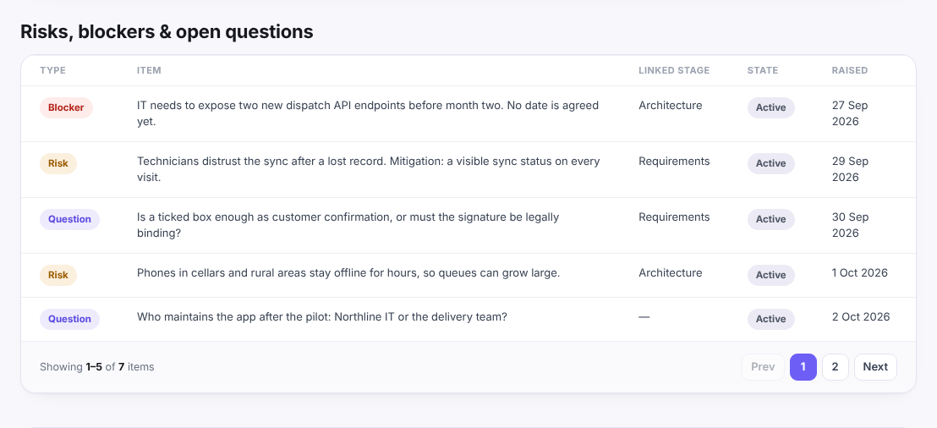Click the Risks, blockers & open questions heading
Viewport: 937px width, 428px height.
pos(167,31)
